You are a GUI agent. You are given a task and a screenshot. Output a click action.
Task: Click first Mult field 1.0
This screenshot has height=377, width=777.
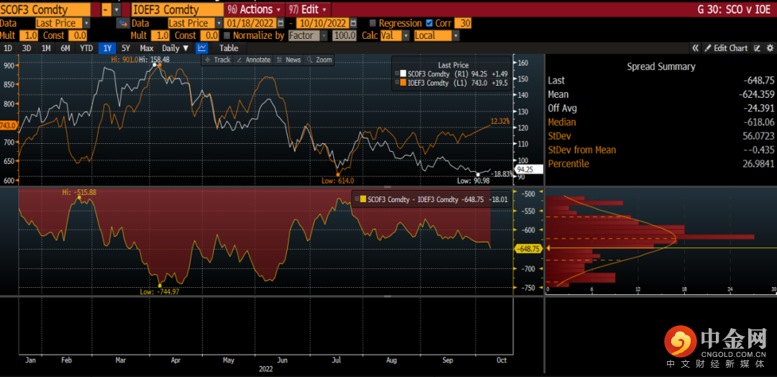coord(29,36)
